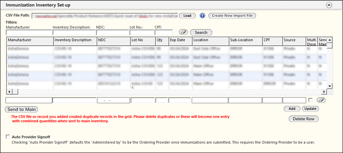Click the Delete Row button
The image size is (343, 153).
click(304, 119)
